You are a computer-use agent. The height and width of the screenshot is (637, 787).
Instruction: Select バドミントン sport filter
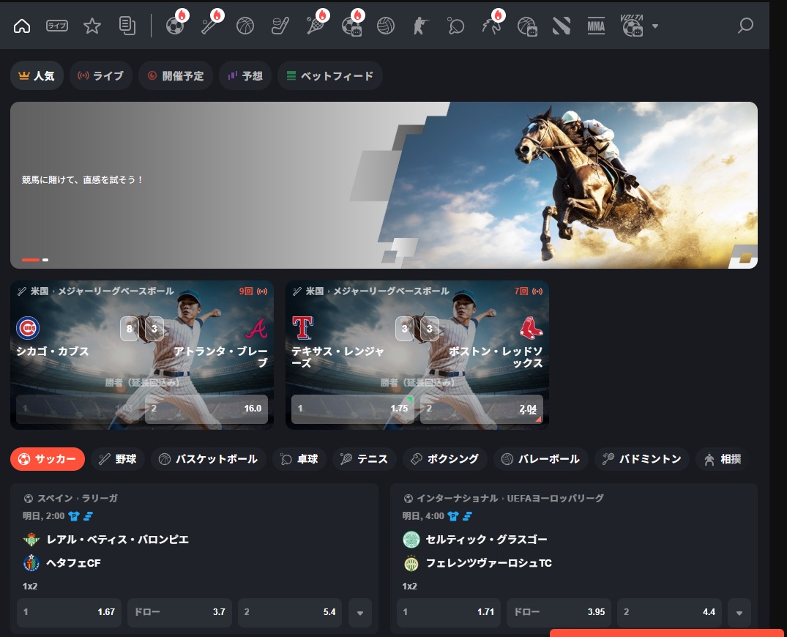(642, 459)
